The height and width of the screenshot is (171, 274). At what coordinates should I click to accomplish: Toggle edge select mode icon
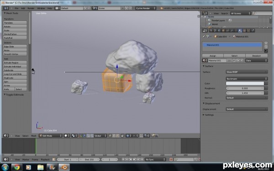point(114,136)
